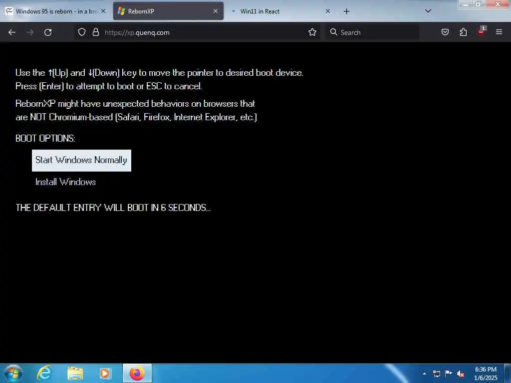This screenshot has width=511, height=383.
Task: Click the forward navigation arrow
Action: click(30, 32)
